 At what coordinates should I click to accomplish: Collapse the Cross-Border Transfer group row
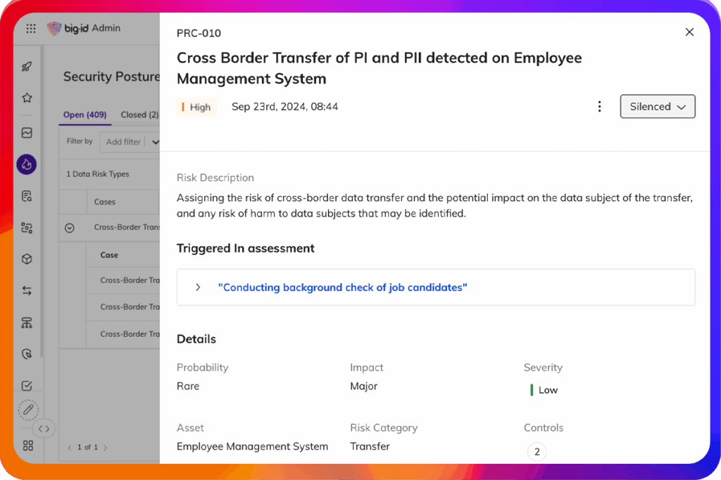click(69, 228)
